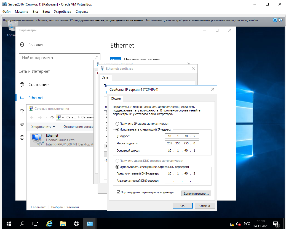Select 'Использовать следующий IP-адрес' radio button
The height and width of the screenshot is (229, 286).
(117, 129)
